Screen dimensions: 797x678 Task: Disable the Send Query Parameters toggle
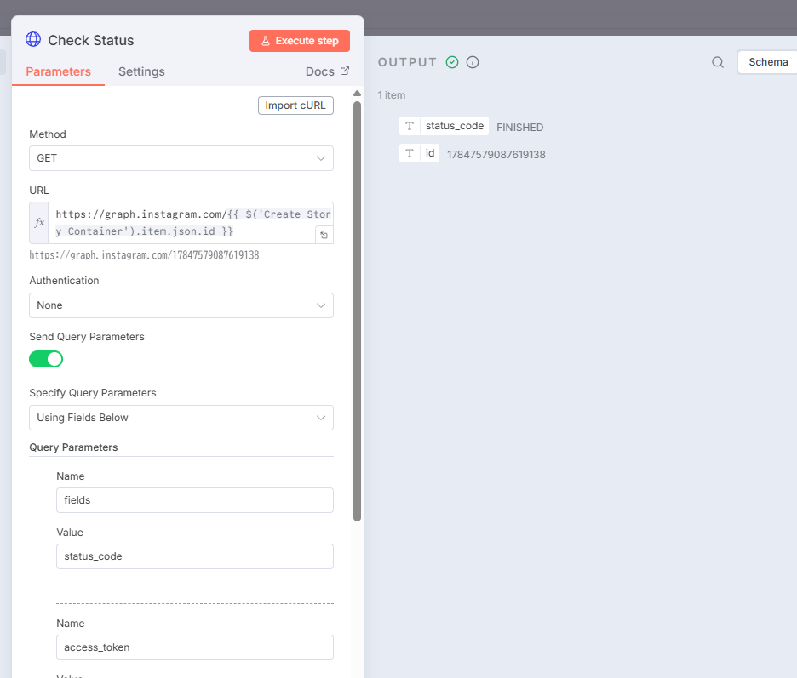coord(46,359)
